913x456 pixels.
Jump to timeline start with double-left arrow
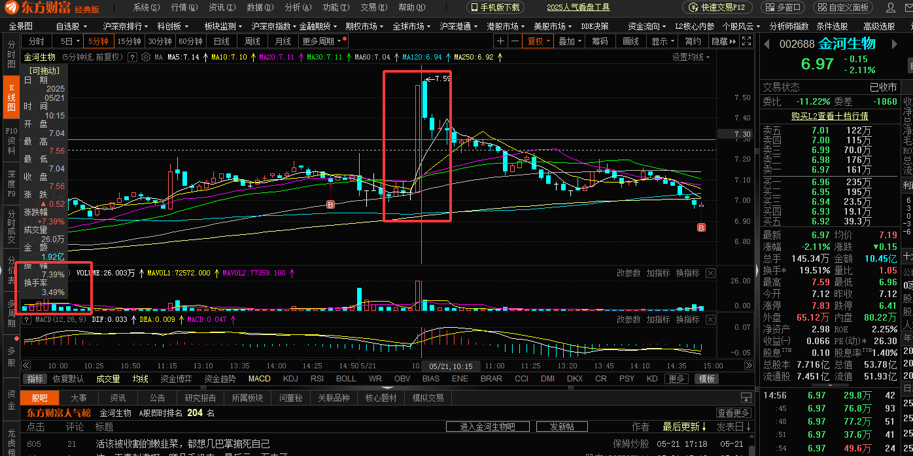pos(26,366)
